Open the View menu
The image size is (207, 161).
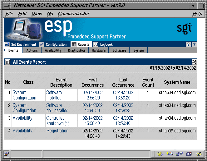point(37,14)
